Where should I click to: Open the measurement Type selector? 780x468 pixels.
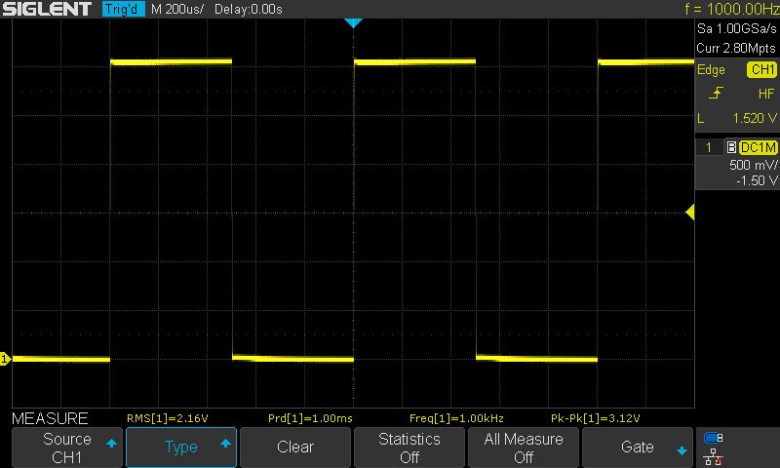pos(181,448)
